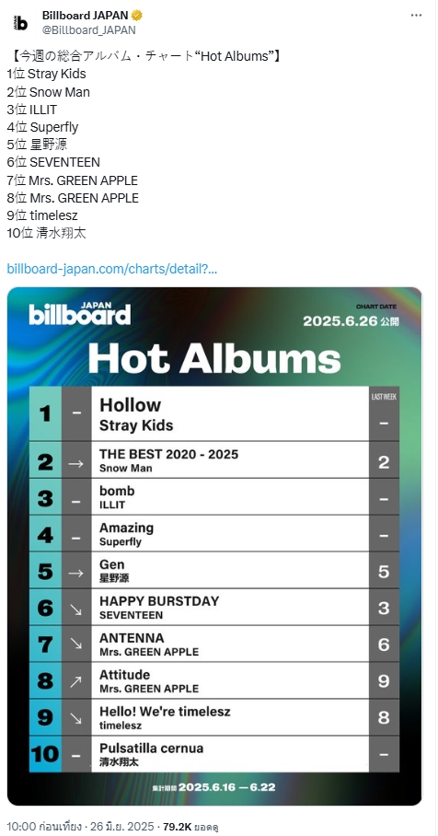Click the right arrow icon beside Gen
Viewport: 438px width, 836px height.
point(76,573)
